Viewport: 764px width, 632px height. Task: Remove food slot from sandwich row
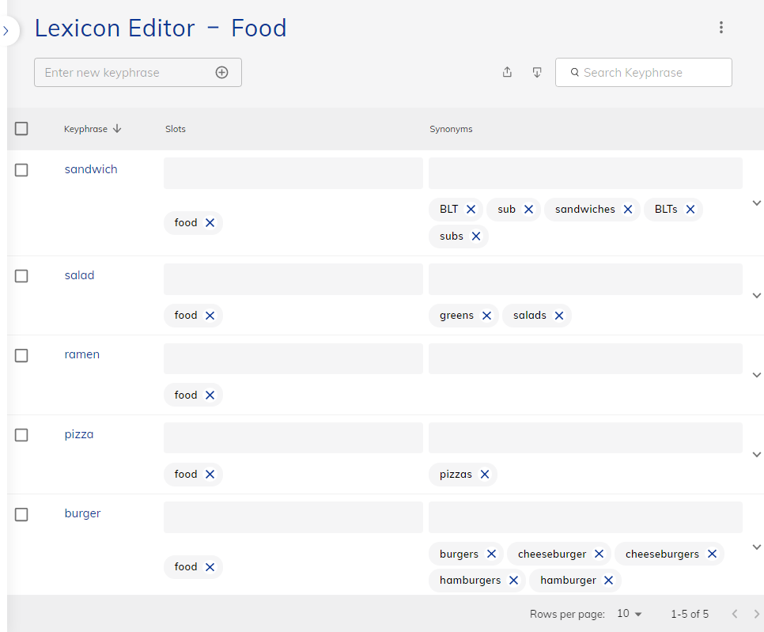[x=210, y=223]
